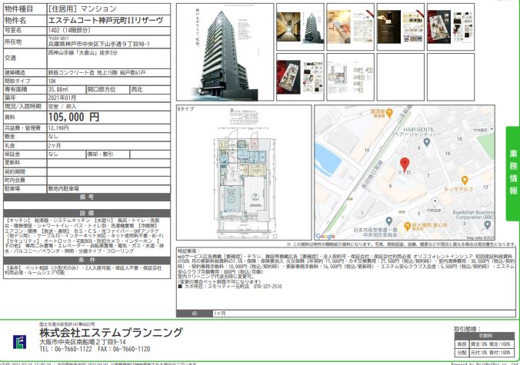Screen dimensions: 520x365
Task: Click the エステムプランニング company logo icon
Action: pyautogui.click(x=19, y=342)
